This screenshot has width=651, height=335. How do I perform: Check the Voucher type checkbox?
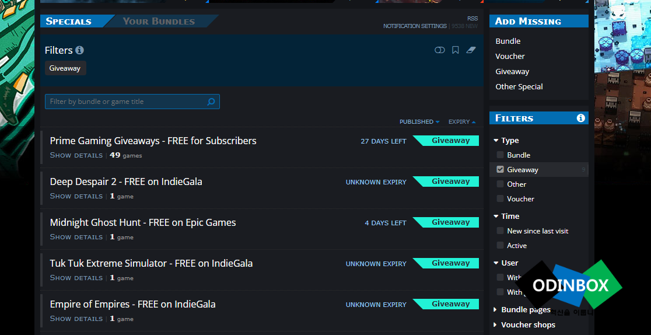tap(500, 198)
